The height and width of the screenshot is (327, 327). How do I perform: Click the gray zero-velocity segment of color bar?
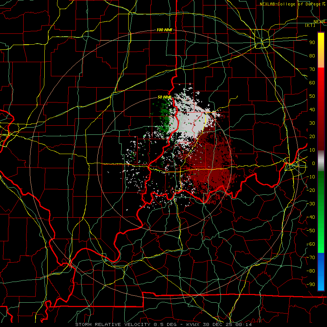pyautogui.click(x=321, y=161)
